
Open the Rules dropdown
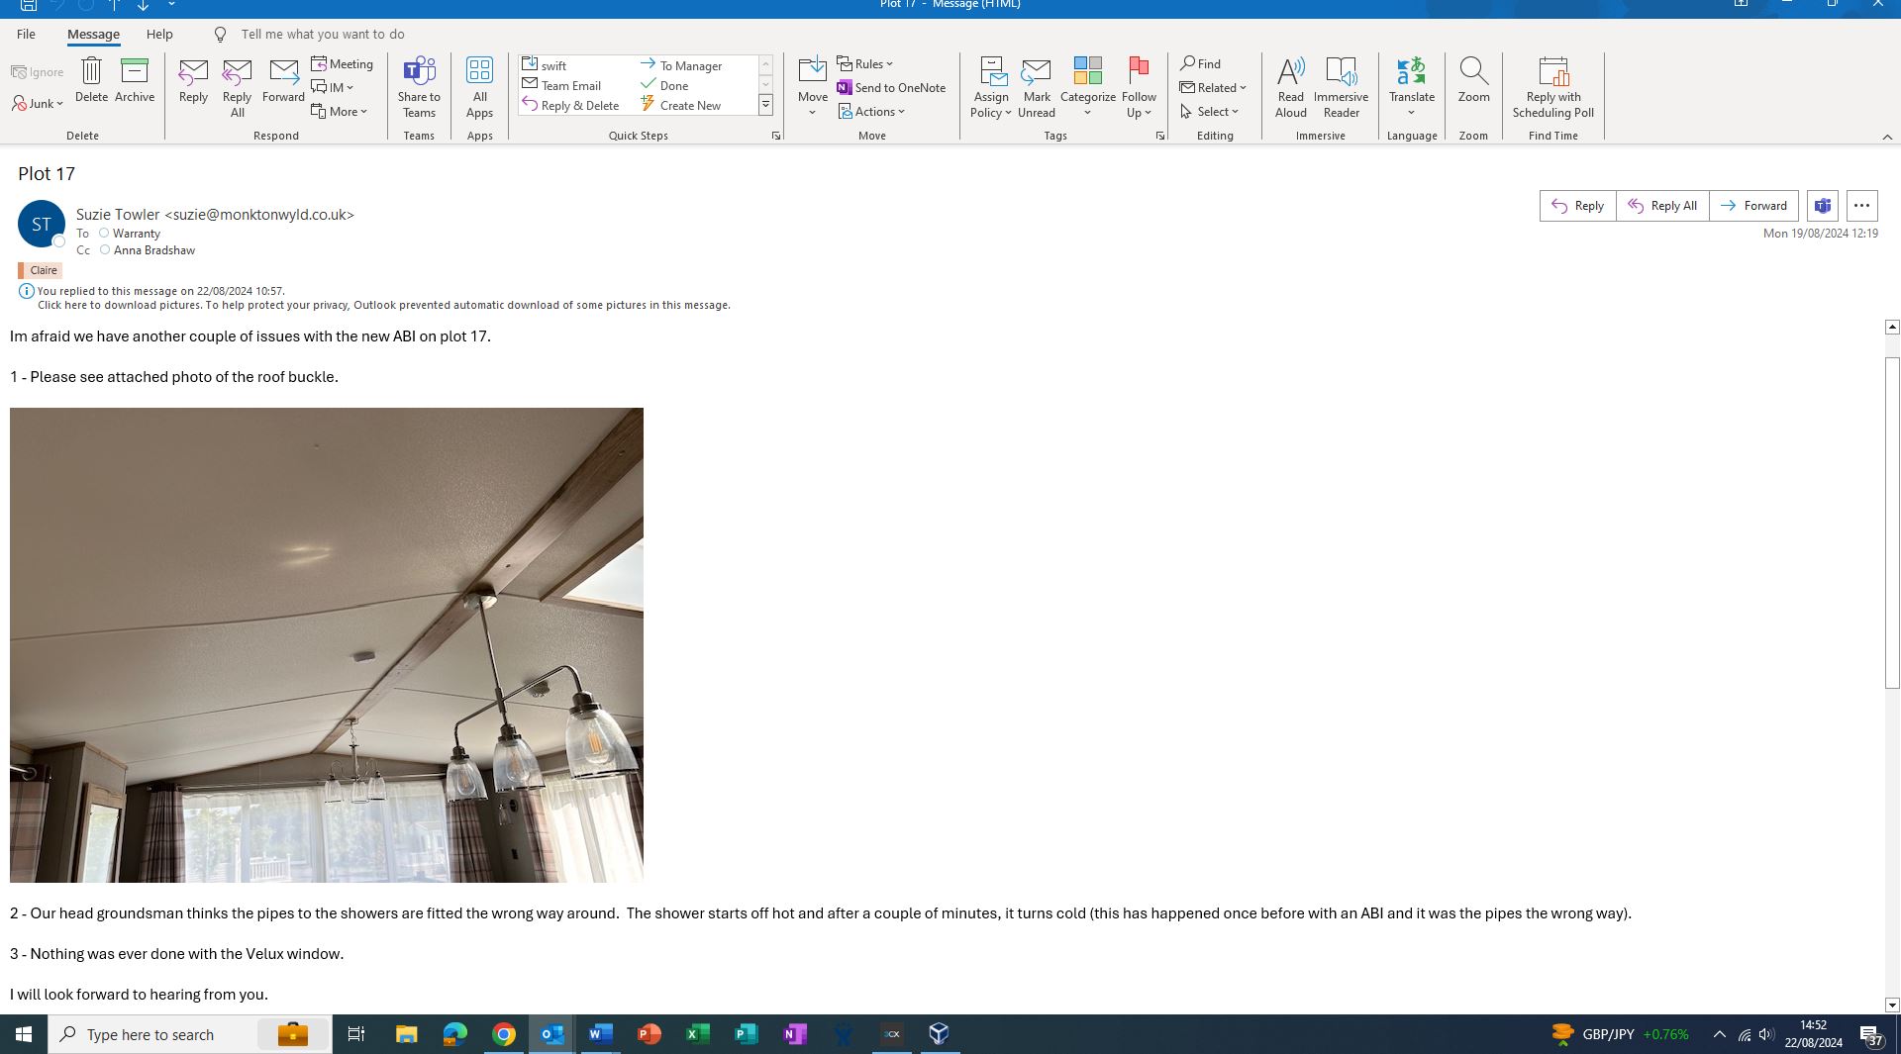864,64
